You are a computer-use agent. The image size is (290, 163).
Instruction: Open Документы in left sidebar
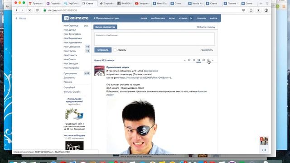tap(69, 77)
